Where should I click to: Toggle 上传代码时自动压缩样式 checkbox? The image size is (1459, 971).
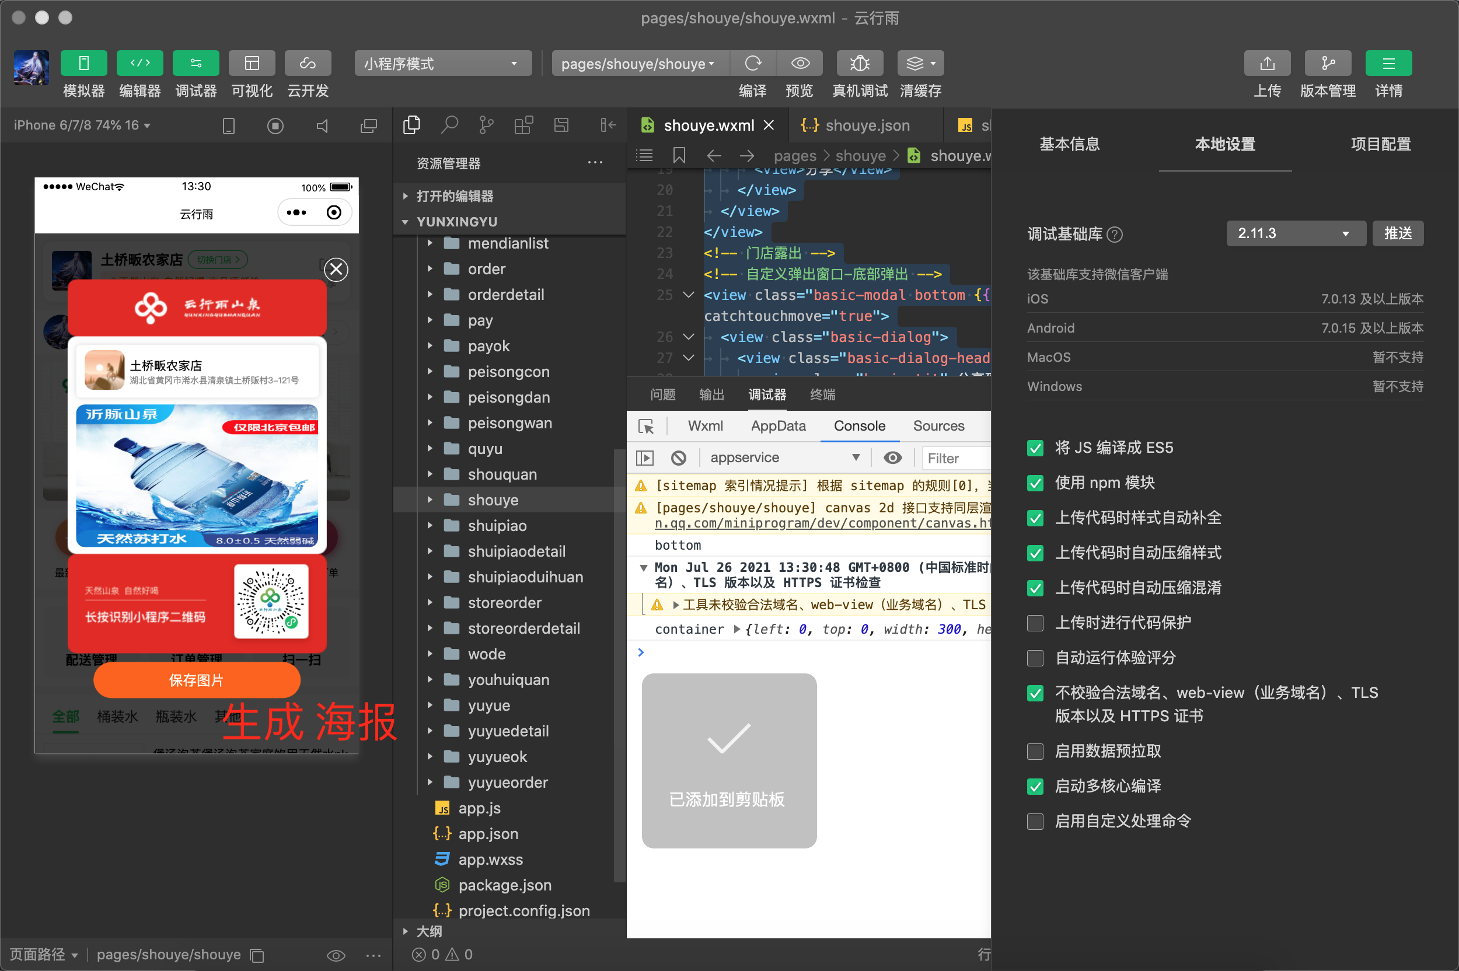pyautogui.click(x=1035, y=553)
